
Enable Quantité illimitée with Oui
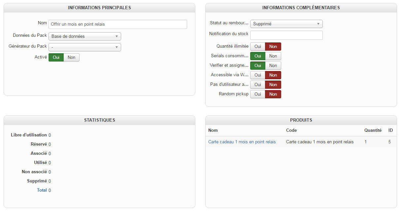pyautogui.click(x=258, y=47)
